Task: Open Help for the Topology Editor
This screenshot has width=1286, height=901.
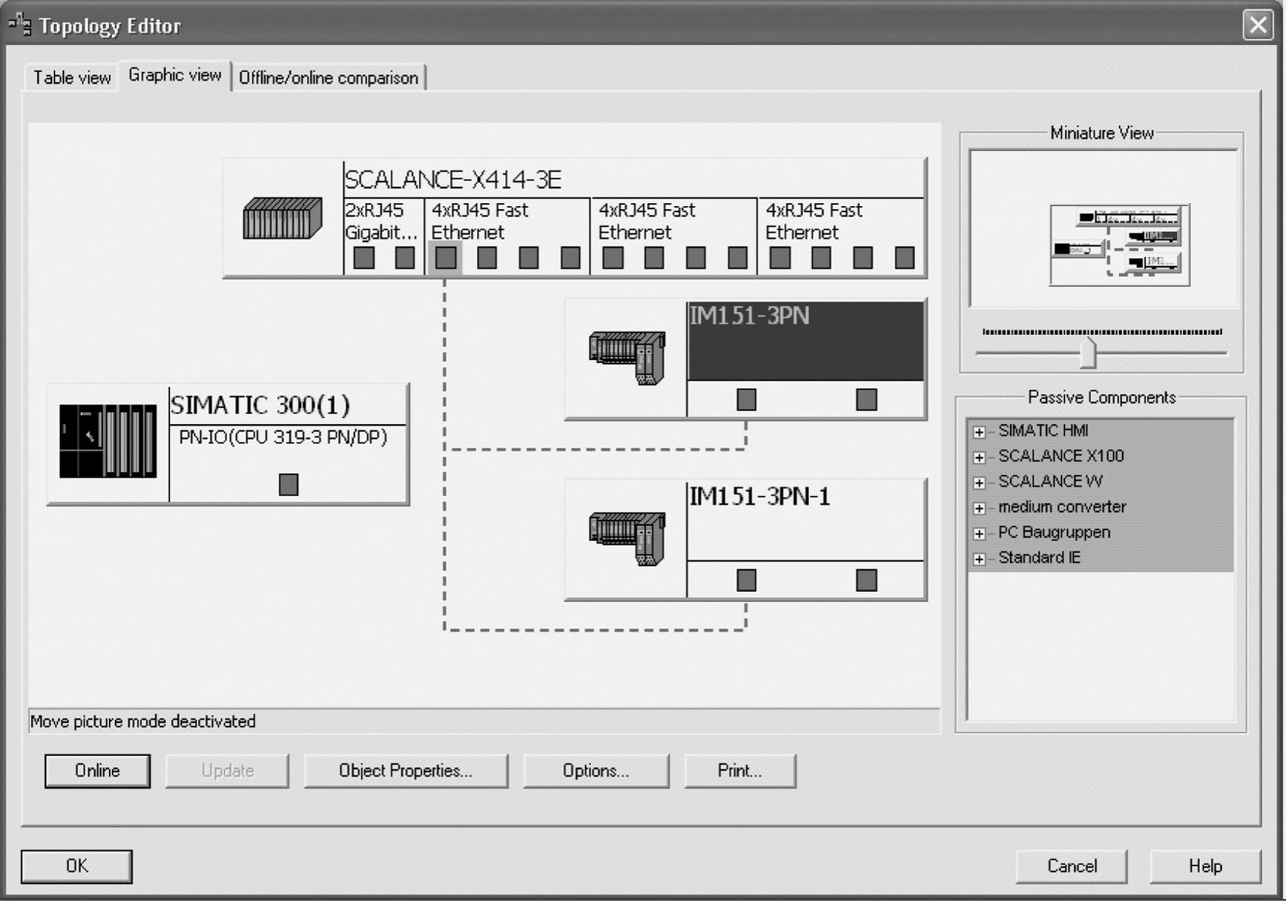Action: point(1205,866)
